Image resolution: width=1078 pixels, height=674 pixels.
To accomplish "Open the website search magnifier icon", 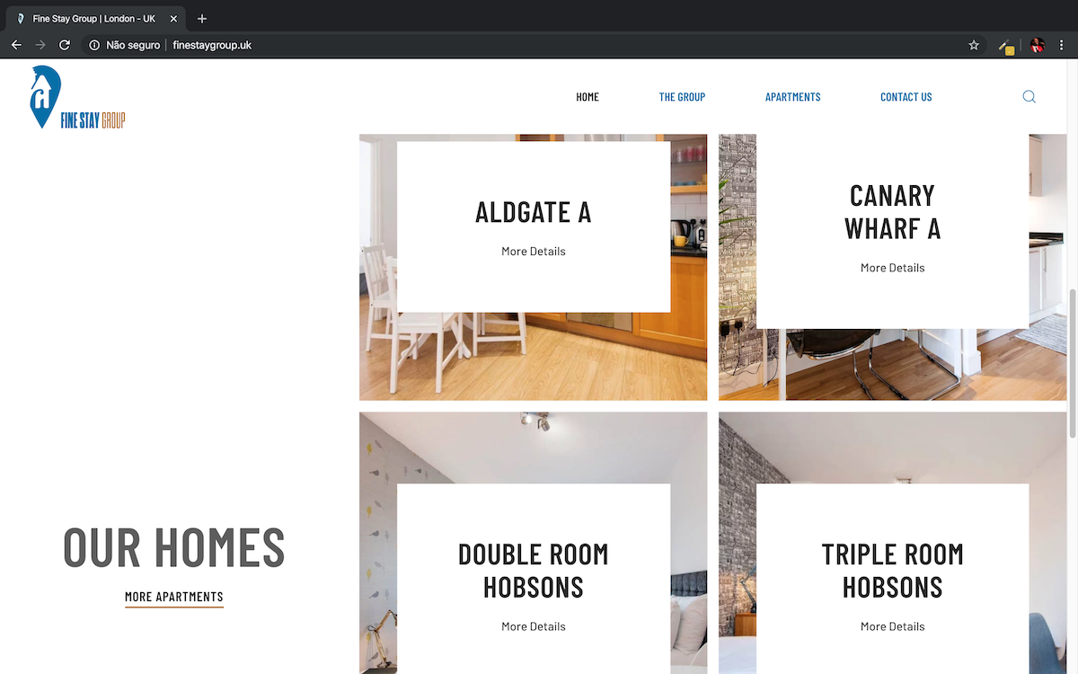I will [1029, 97].
